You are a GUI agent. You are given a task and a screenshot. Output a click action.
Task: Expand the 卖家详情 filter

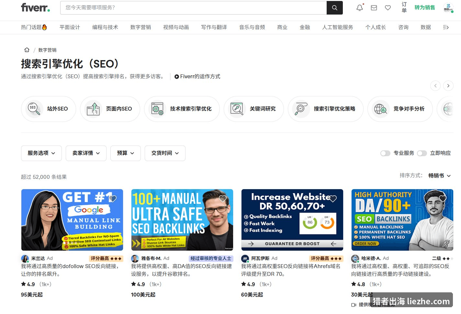pyautogui.click(x=86, y=153)
